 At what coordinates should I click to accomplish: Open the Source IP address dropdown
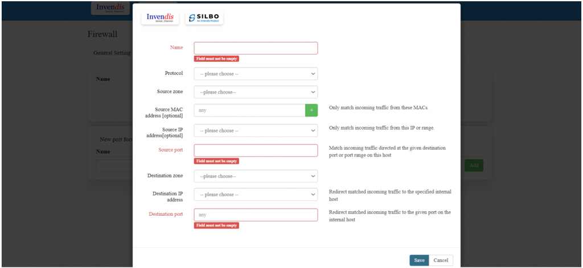(x=256, y=131)
